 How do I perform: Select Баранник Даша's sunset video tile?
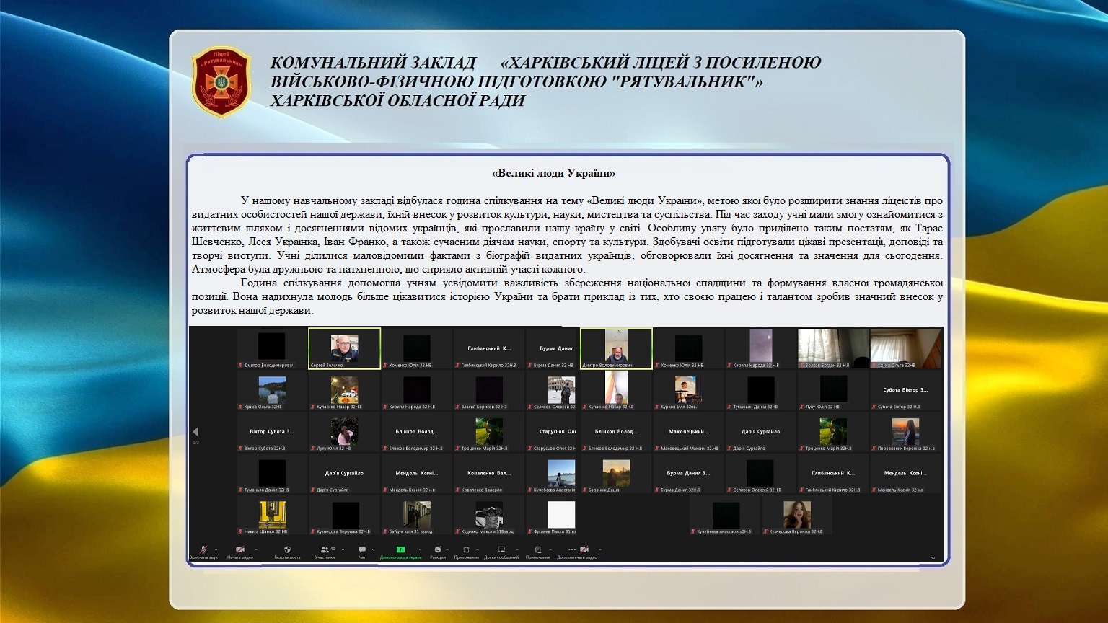click(x=616, y=474)
